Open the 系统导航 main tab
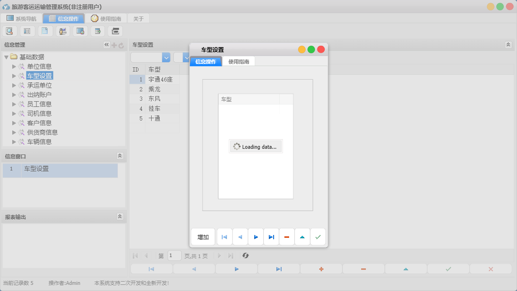 coord(22,19)
